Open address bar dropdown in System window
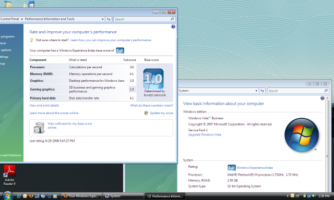 [x=256, y=91]
